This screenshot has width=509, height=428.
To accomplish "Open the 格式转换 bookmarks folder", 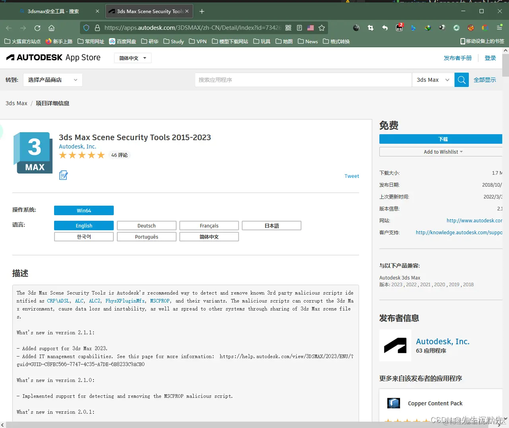I will 336,41.
